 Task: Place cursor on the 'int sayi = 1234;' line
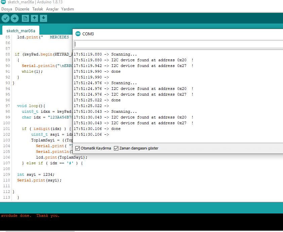point(36,174)
